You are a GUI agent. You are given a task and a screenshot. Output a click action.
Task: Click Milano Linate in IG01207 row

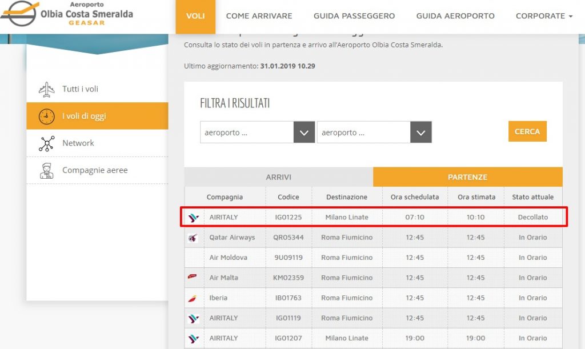tap(347, 338)
